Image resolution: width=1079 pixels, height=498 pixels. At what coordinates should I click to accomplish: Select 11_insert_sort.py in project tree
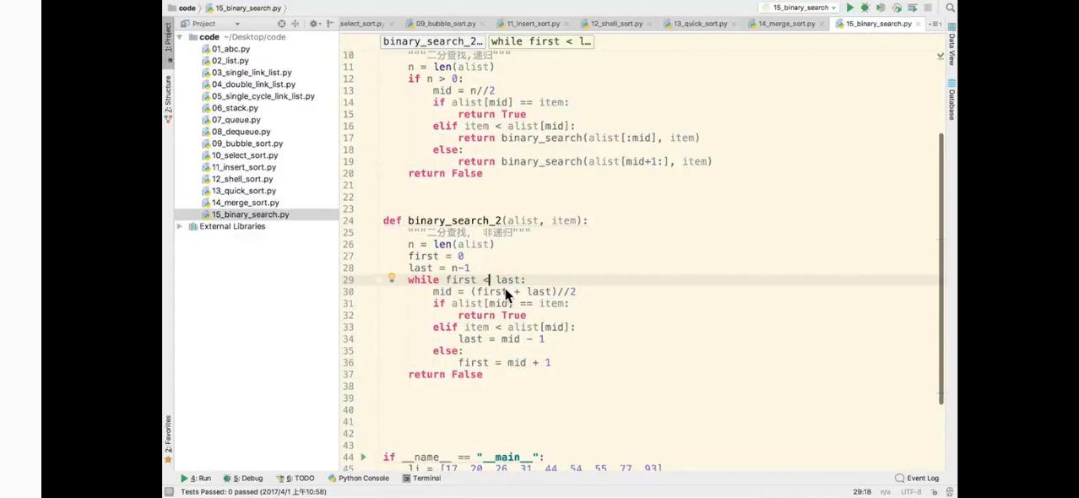coord(242,167)
